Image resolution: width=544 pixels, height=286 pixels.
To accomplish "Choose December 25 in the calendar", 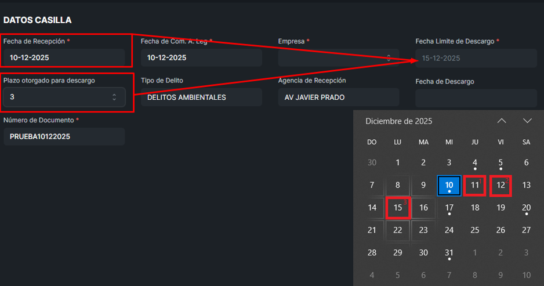I will pos(475,230).
